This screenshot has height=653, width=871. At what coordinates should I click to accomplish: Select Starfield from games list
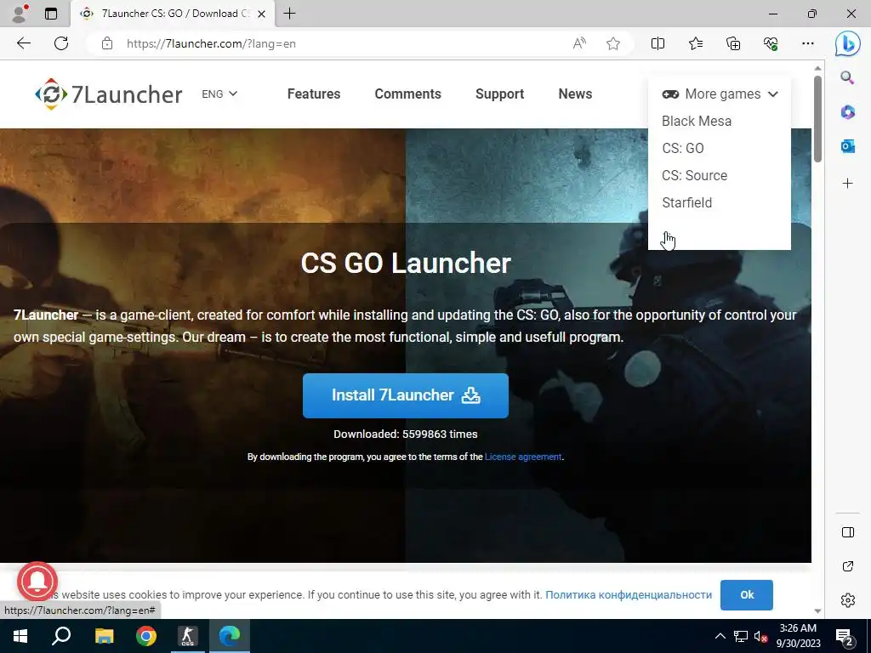click(686, 202)
